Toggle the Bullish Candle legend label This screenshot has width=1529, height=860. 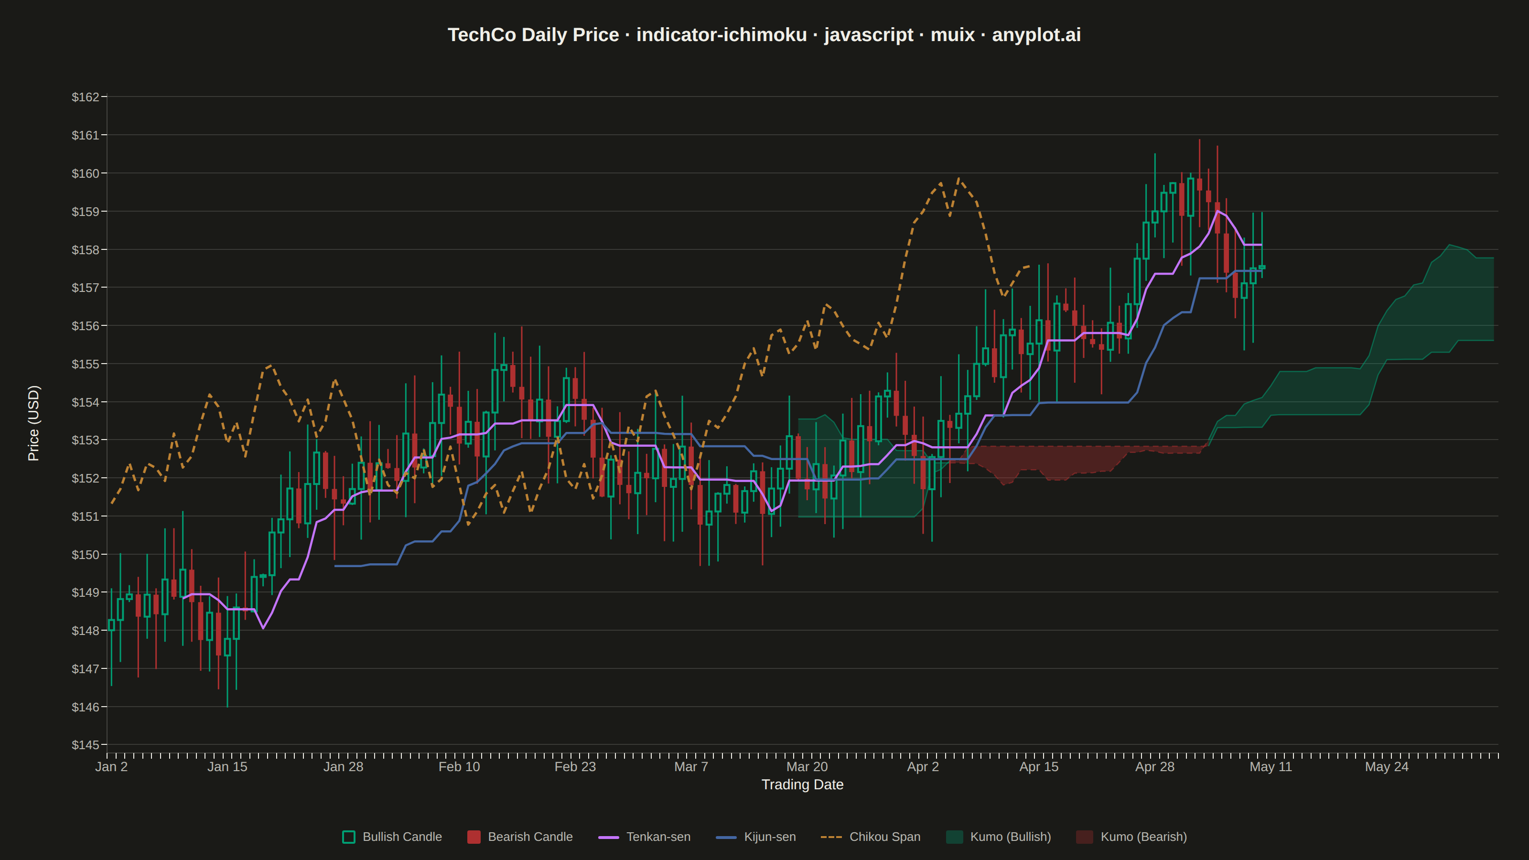coord(402,837)
